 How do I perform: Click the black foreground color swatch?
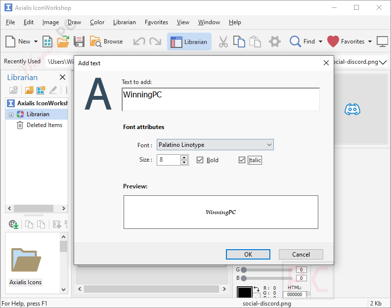coord(244,292)
